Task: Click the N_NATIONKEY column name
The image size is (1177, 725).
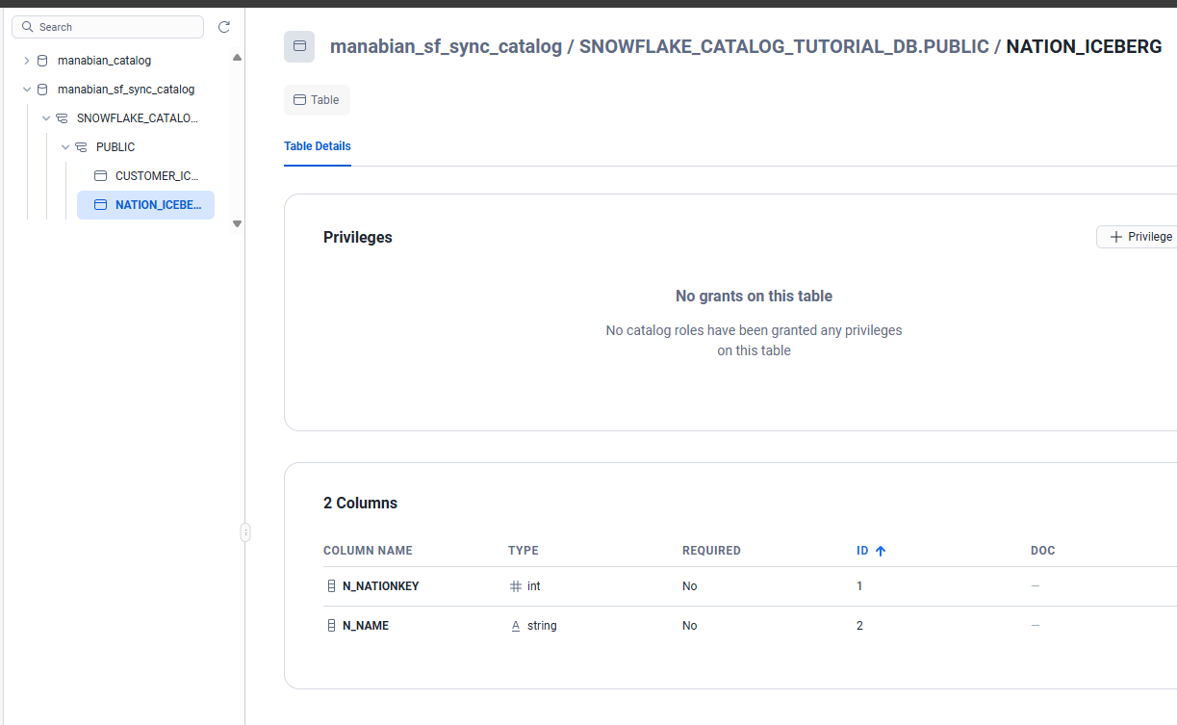Action: [381, 586]
